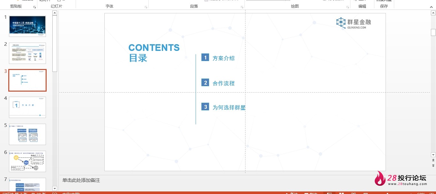
Task: Open the Font group dialog launcher
Action: click(146, 7)
